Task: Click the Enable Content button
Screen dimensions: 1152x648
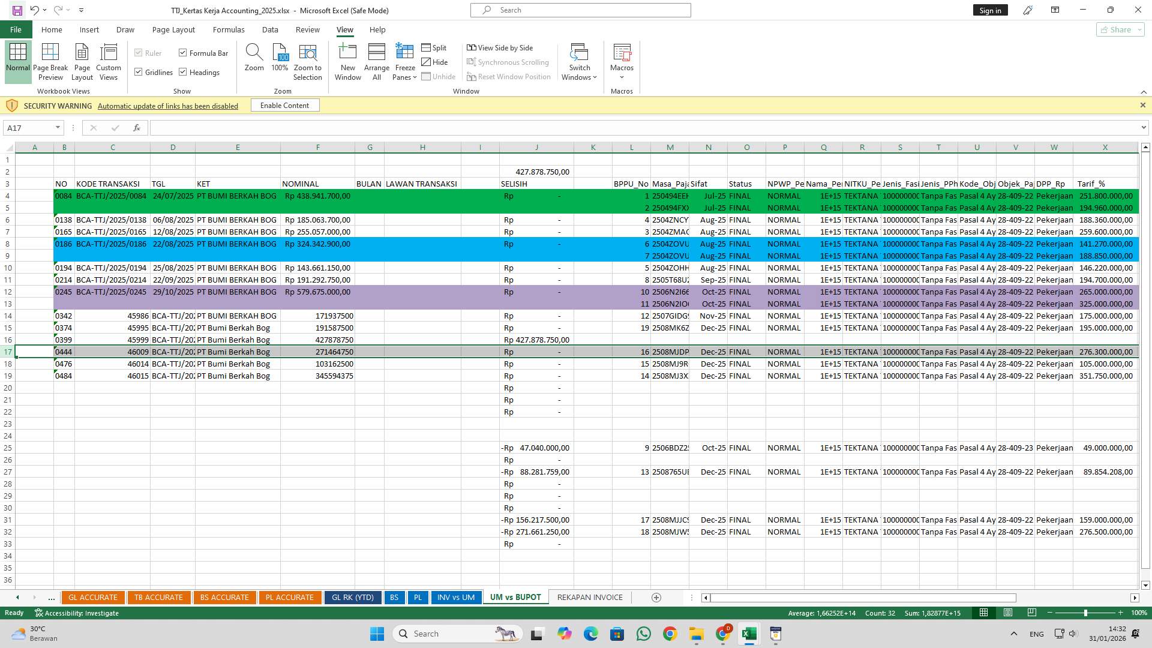Action: 284,106
